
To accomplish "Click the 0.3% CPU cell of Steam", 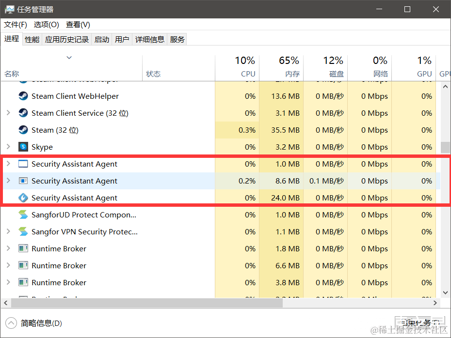I will (237, 130).
